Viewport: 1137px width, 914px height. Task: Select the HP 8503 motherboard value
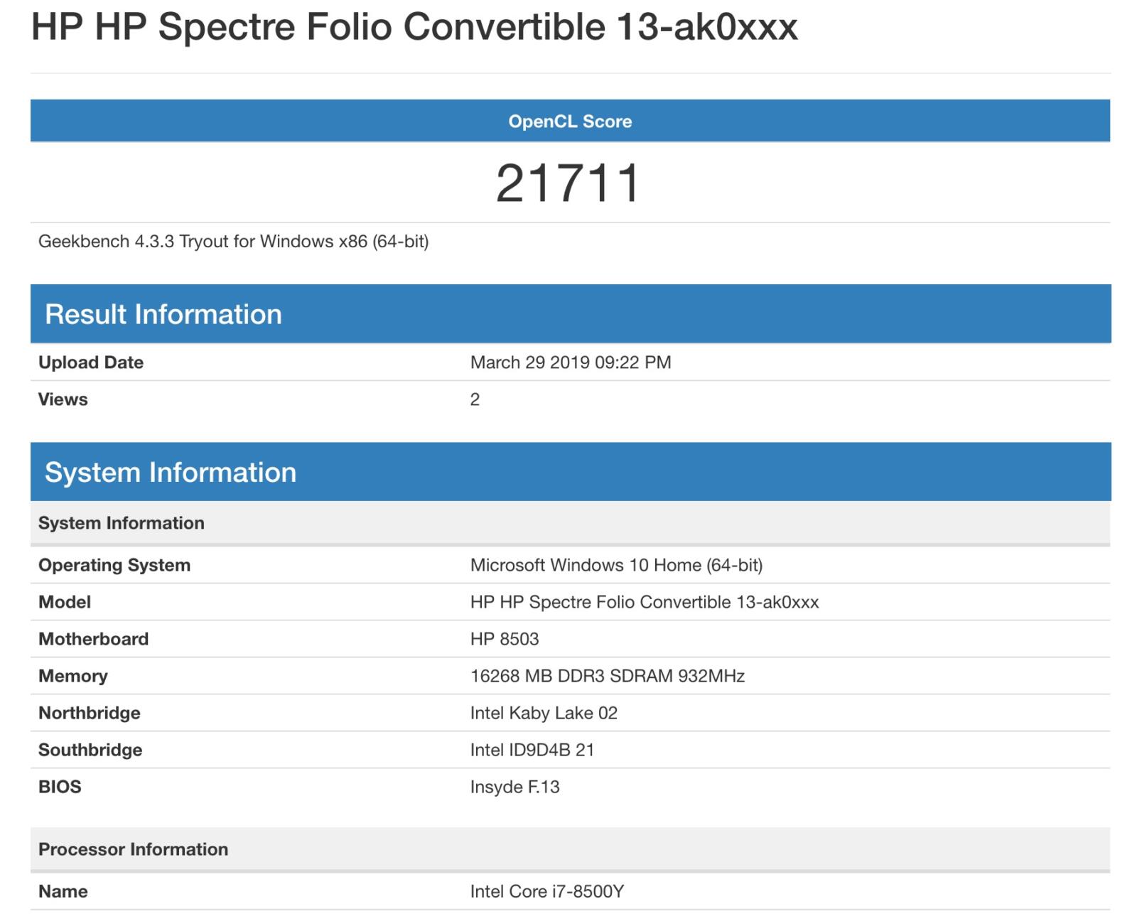click(505, 639)
